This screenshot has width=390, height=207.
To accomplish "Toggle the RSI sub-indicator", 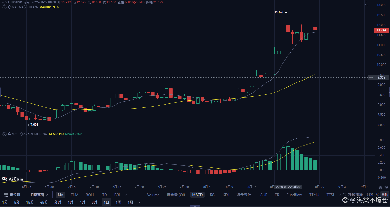I will pos(213,195).
